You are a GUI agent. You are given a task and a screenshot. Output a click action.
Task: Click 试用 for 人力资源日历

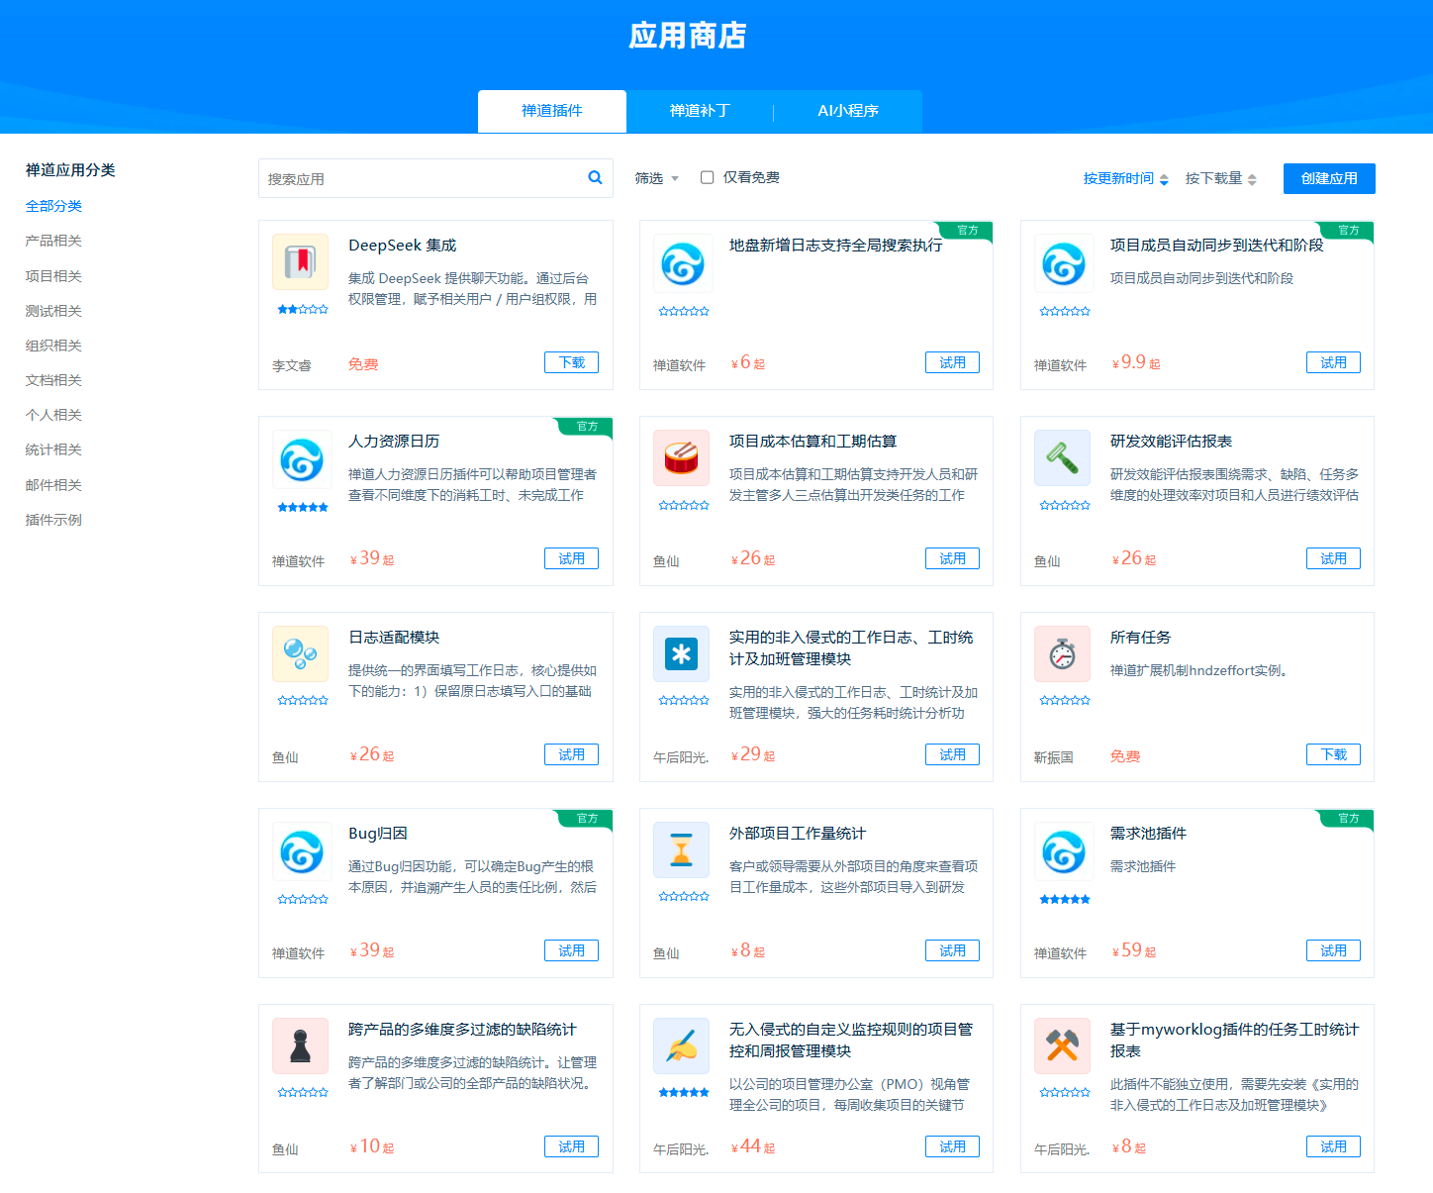[571, 558]
